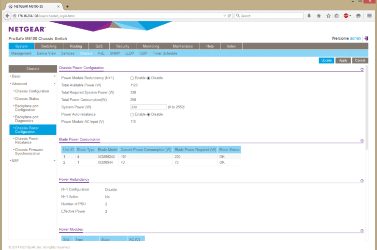This screenshot has height=250, width=377.
Task: Open the QoS main tab
Action: coord(99,46)
